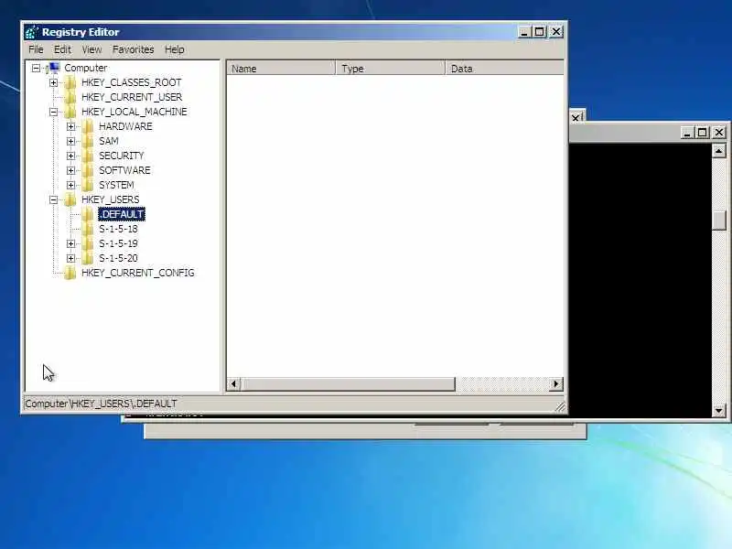Click the SAM folder icon
The image size is (732, 549).
[x=87, y=141]
